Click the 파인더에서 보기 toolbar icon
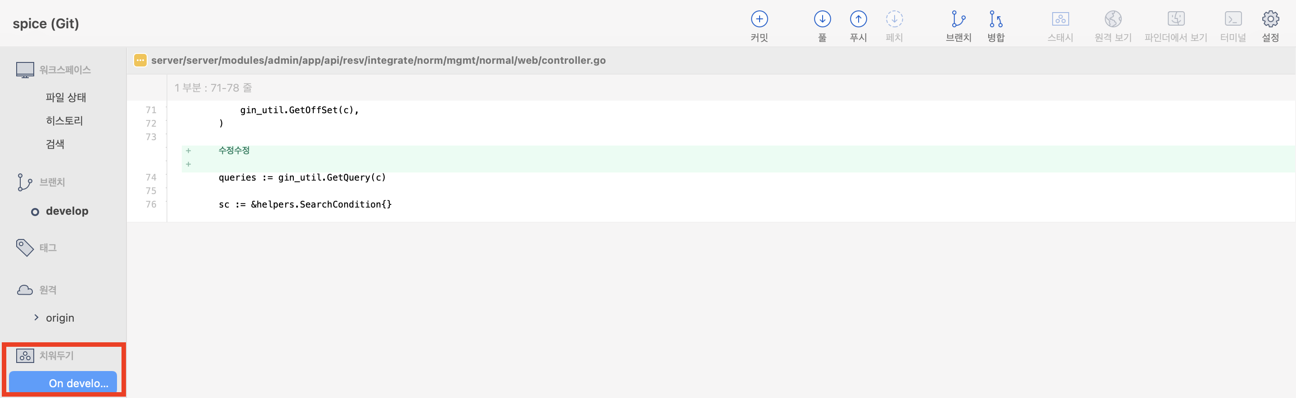 (x=1176, y=19)
